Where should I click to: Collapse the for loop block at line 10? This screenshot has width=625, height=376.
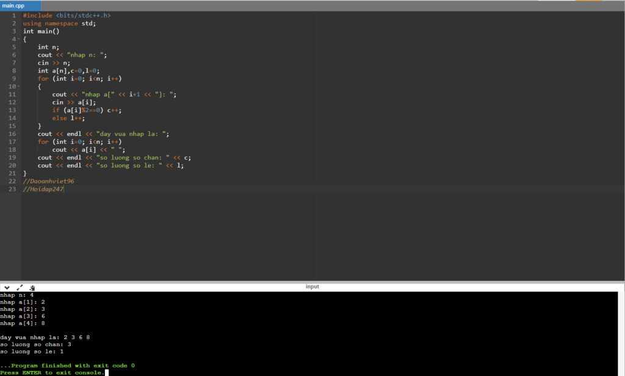point(18,87)
